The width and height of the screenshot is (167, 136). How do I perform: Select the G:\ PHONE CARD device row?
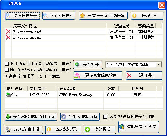click(x=84, y=95)
